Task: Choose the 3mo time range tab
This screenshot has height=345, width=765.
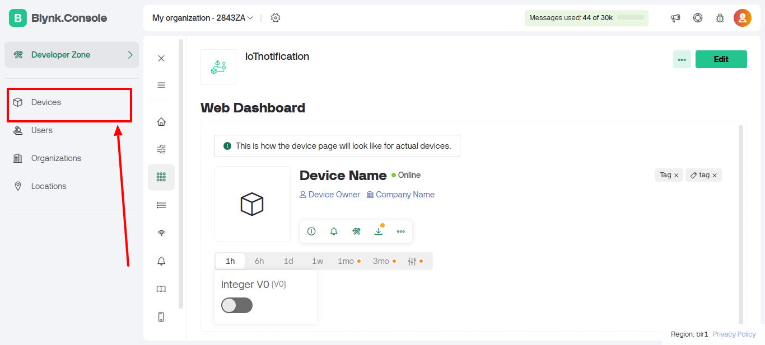Action: click(385, 261)
